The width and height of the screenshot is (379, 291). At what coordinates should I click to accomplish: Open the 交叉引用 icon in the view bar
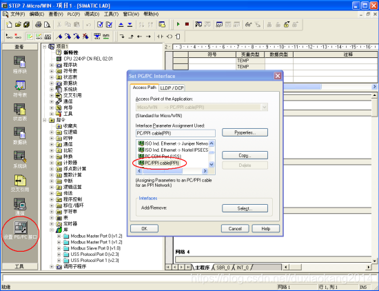coord(19,183)
